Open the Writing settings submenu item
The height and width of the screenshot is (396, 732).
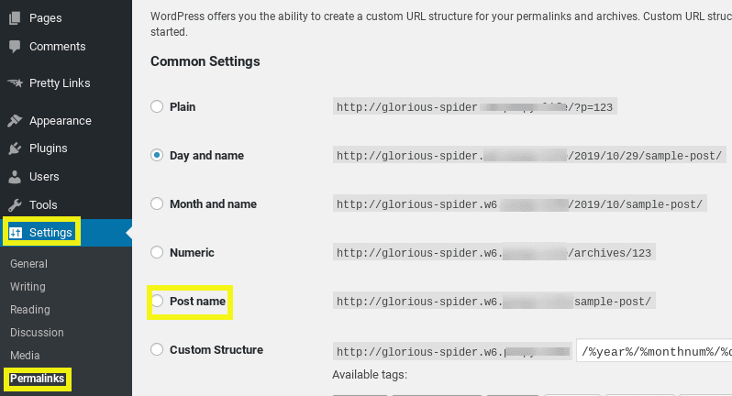coord(28,286)
